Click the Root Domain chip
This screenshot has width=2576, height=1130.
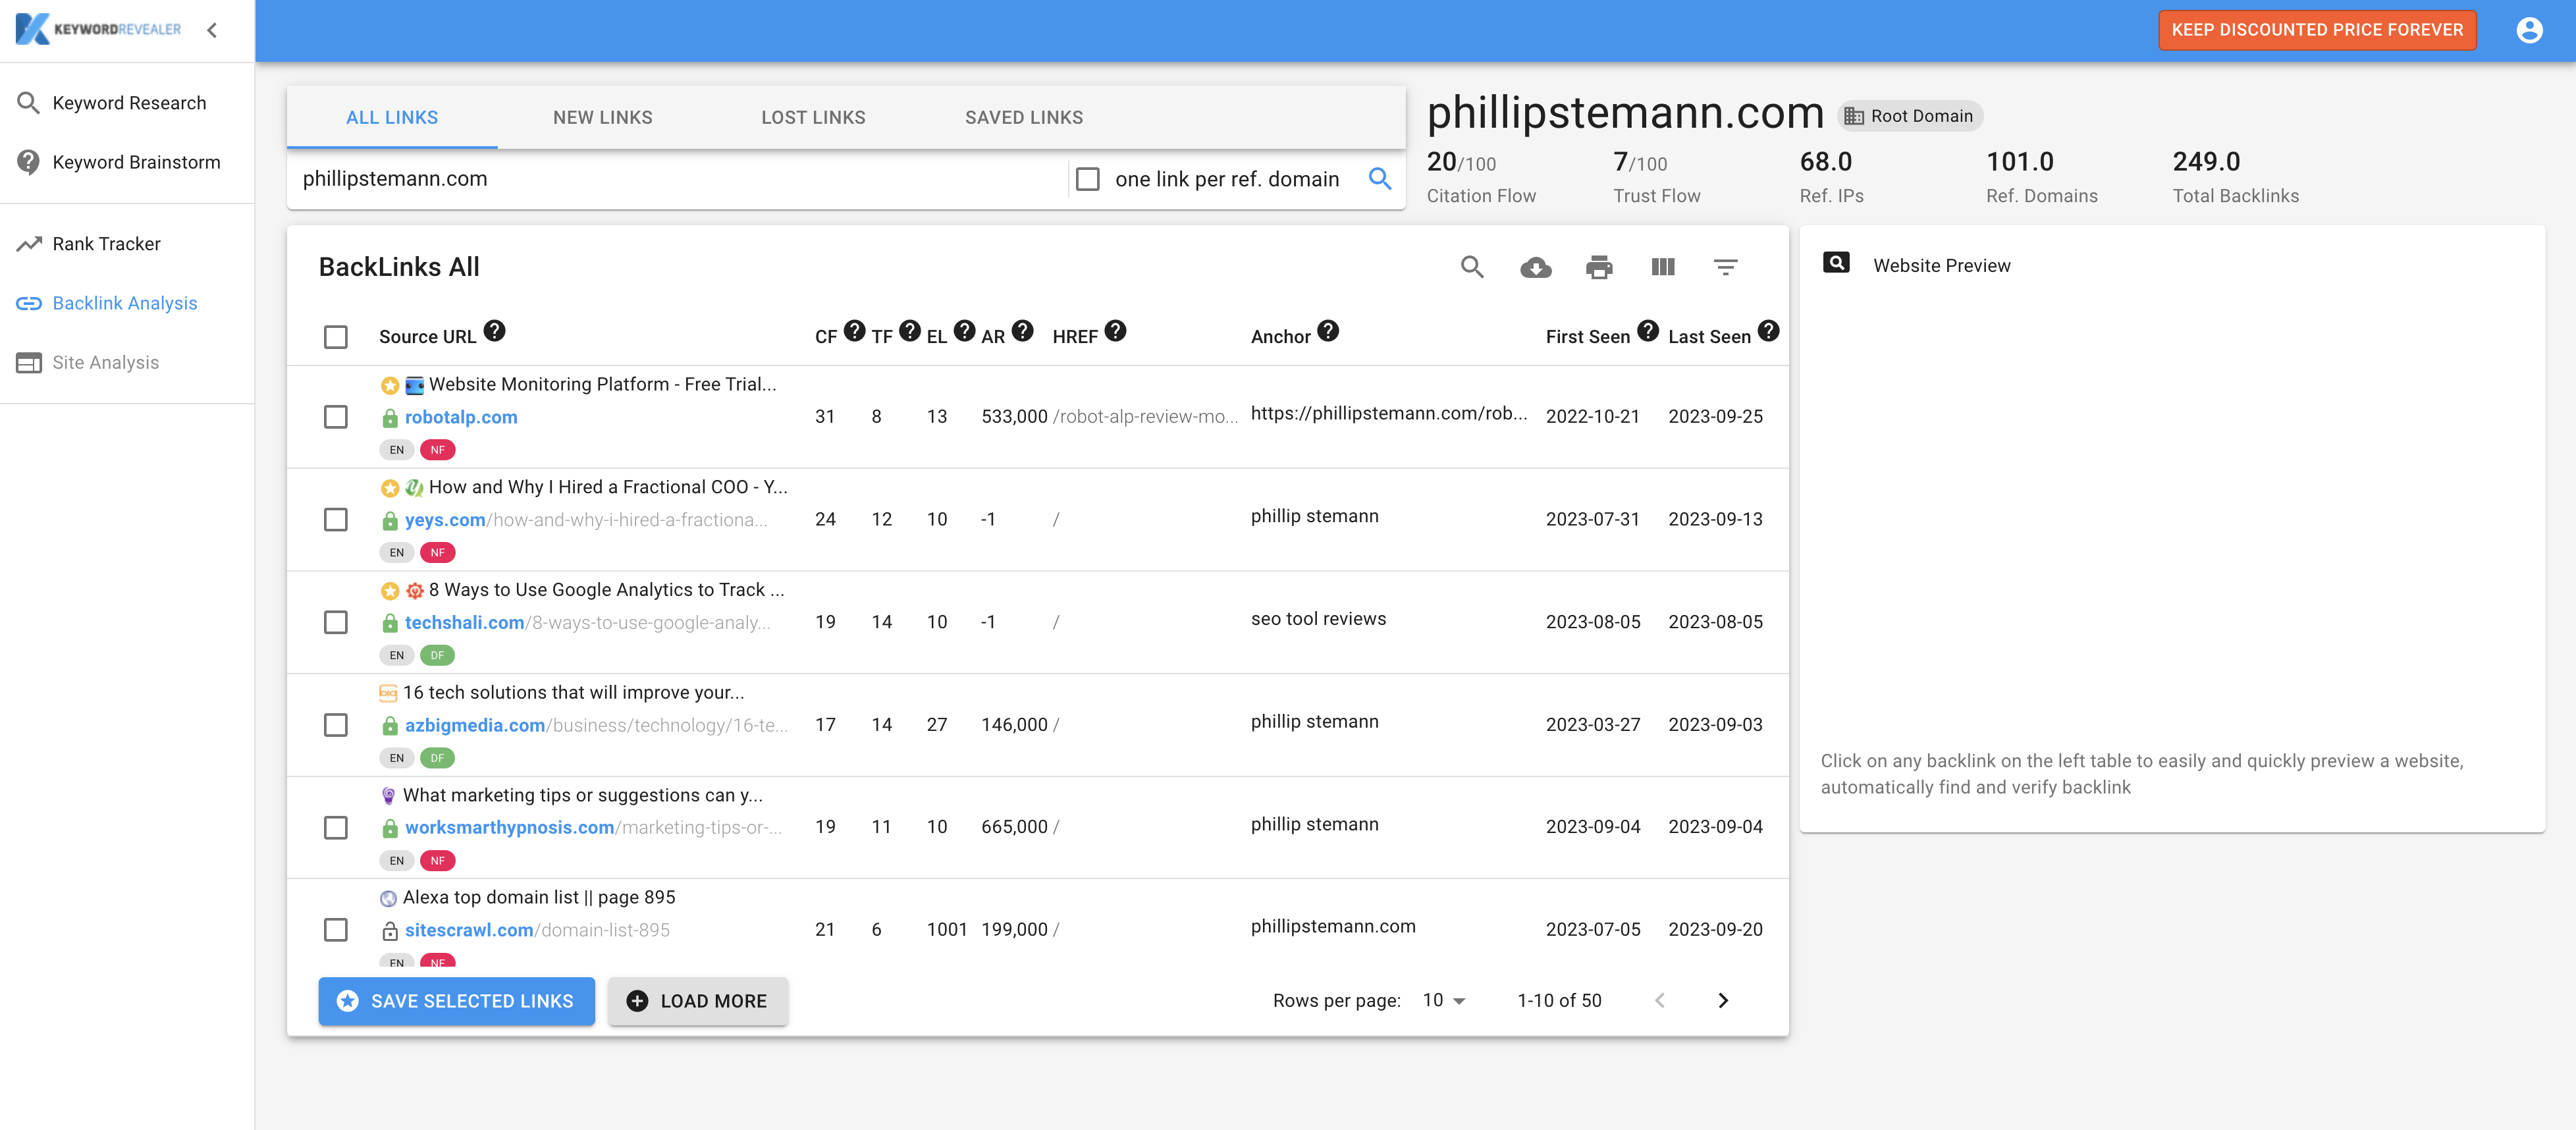tap(1909, 116)
